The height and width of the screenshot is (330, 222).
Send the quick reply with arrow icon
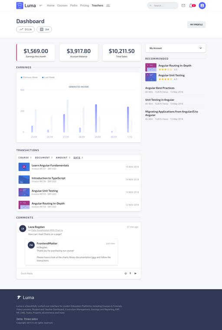click(x=135, y=274)
